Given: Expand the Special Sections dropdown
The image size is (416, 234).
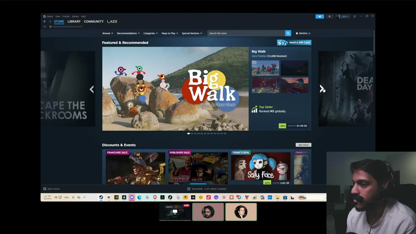Looking at the screenshot, I should click(x=192, y=33).
